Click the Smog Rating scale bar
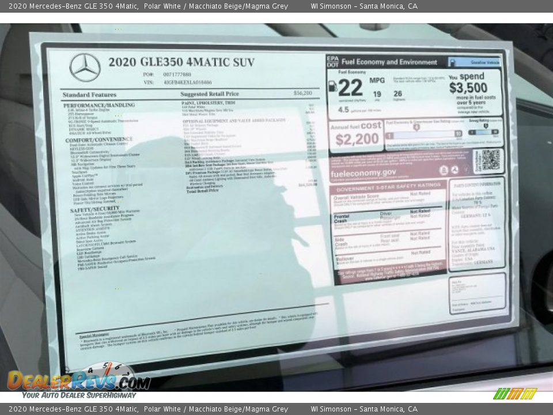The height and width of the screenshot is (415, 553). pyautogui.click(x=483, y=132)
